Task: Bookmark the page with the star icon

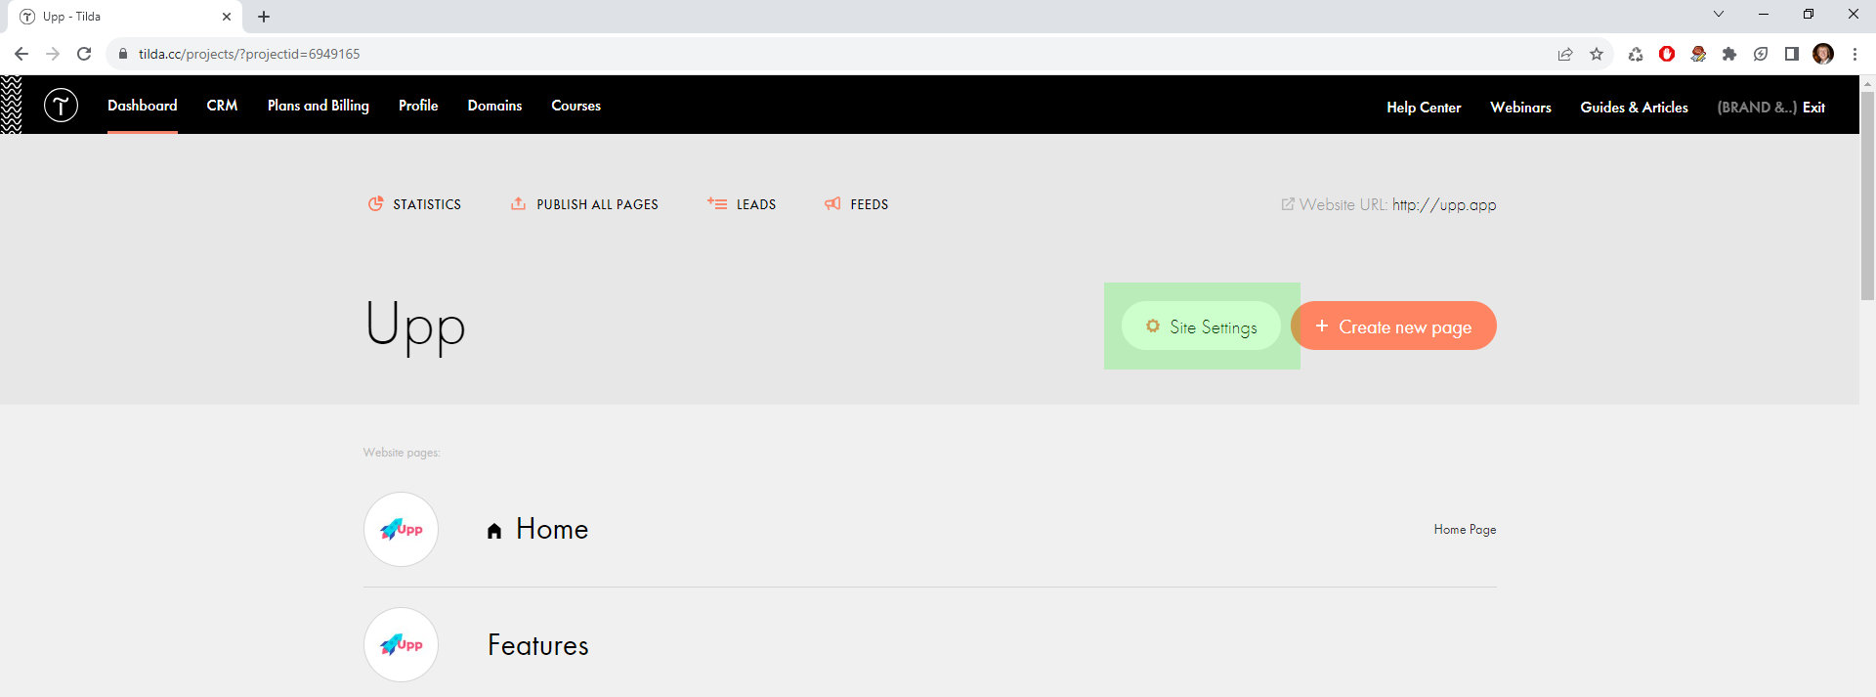Action: (1597, 54)
